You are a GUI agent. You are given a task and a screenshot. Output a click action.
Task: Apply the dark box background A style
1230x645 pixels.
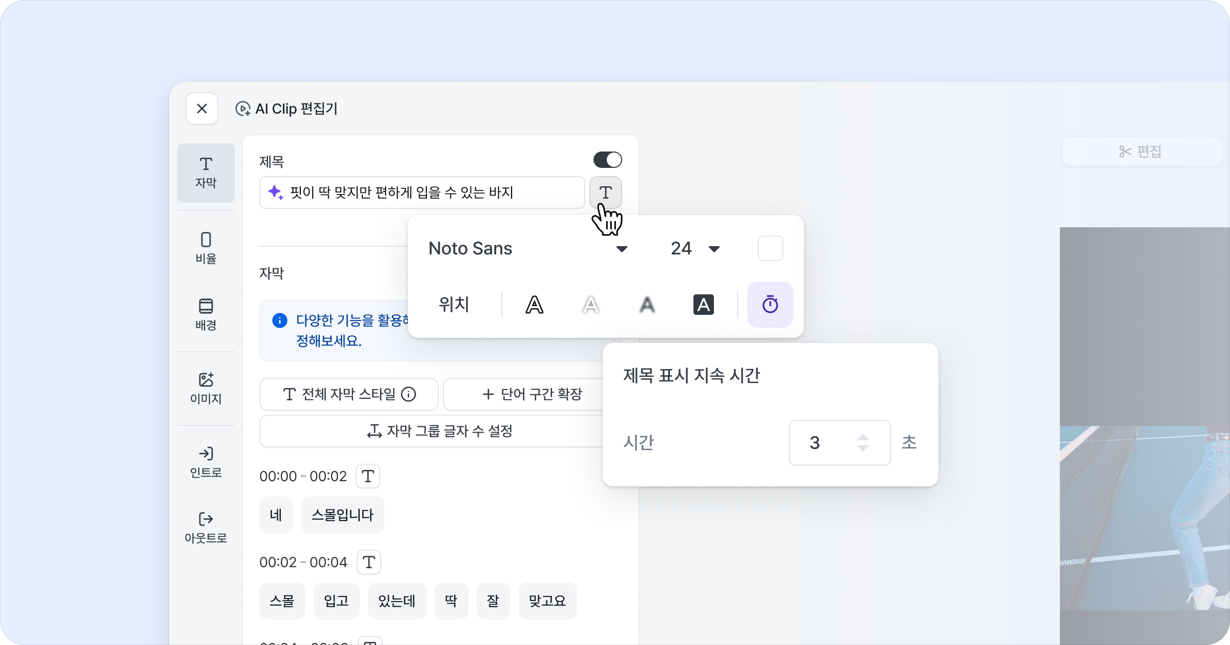pyautogui.click(x=704, y=305)
